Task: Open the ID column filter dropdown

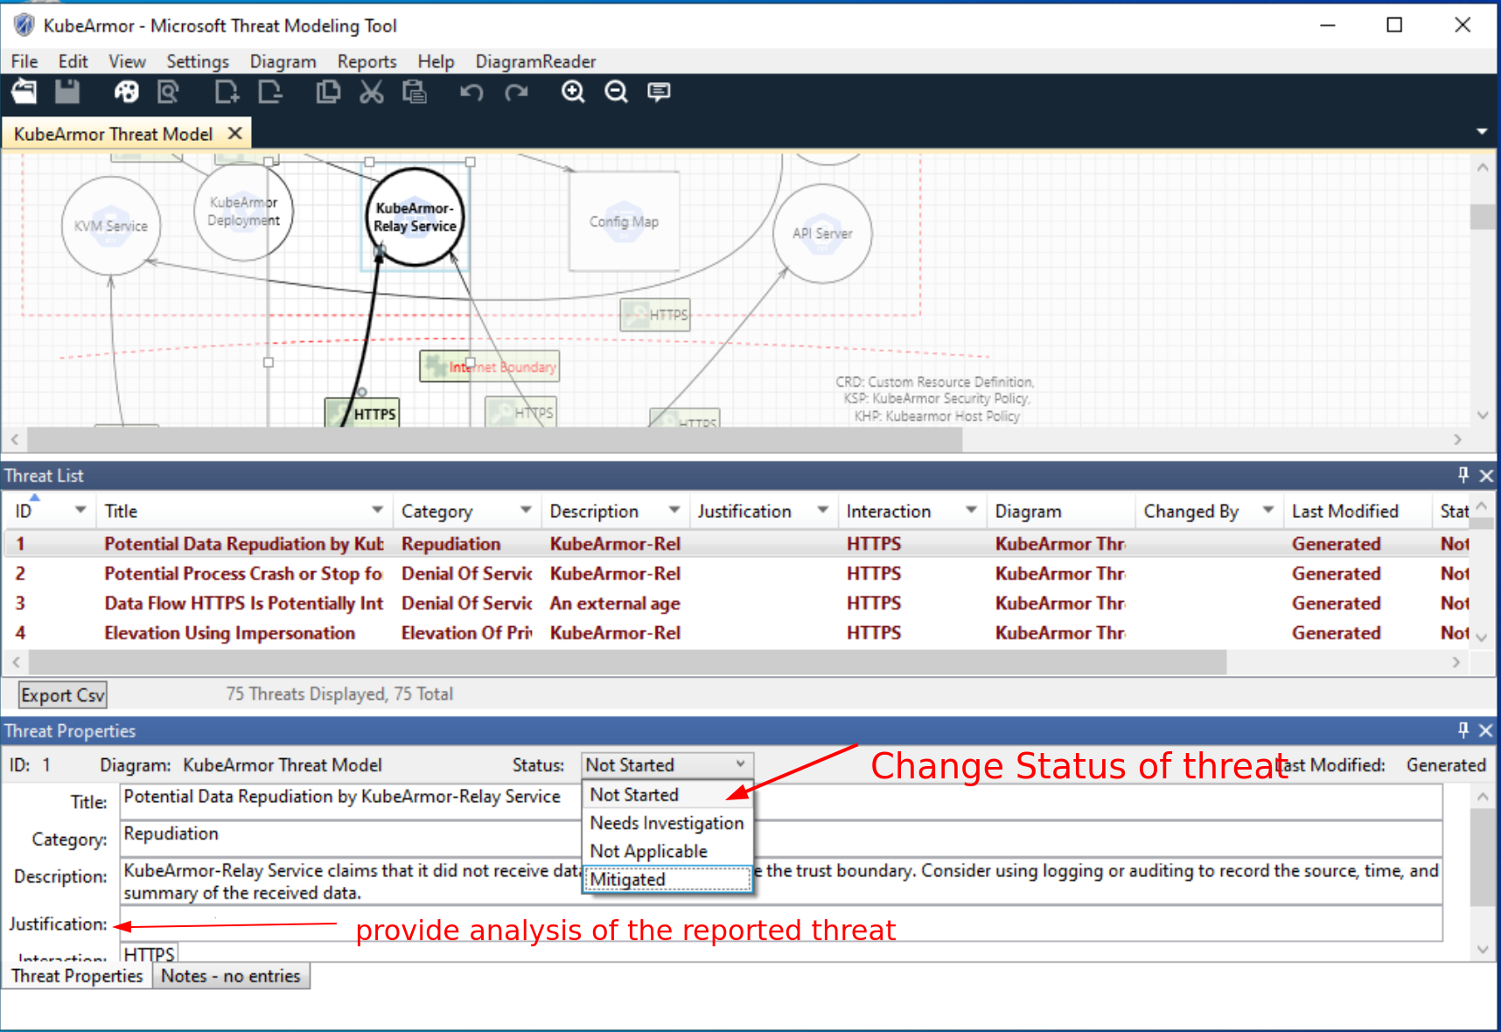Action: tap(80, 510)
